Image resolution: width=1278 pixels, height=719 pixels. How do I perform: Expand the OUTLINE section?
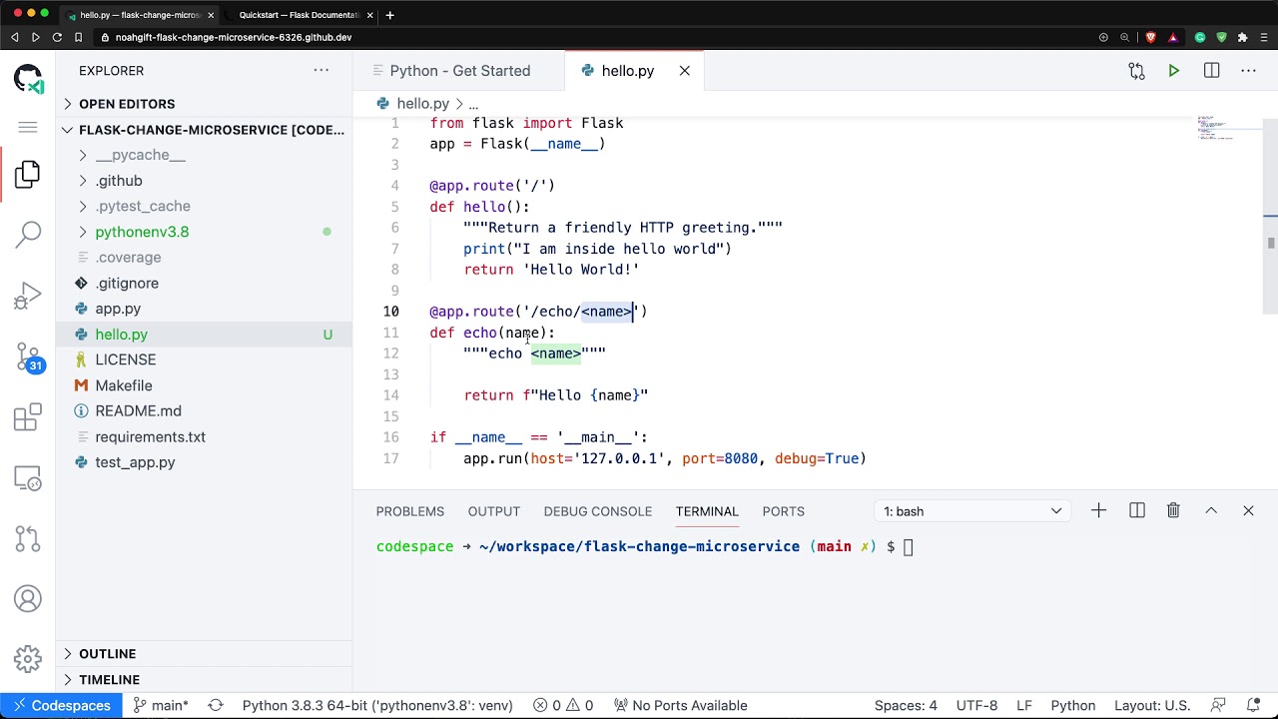pos(107,654)
